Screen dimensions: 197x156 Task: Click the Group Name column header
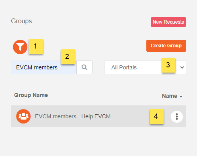point(31,95)
